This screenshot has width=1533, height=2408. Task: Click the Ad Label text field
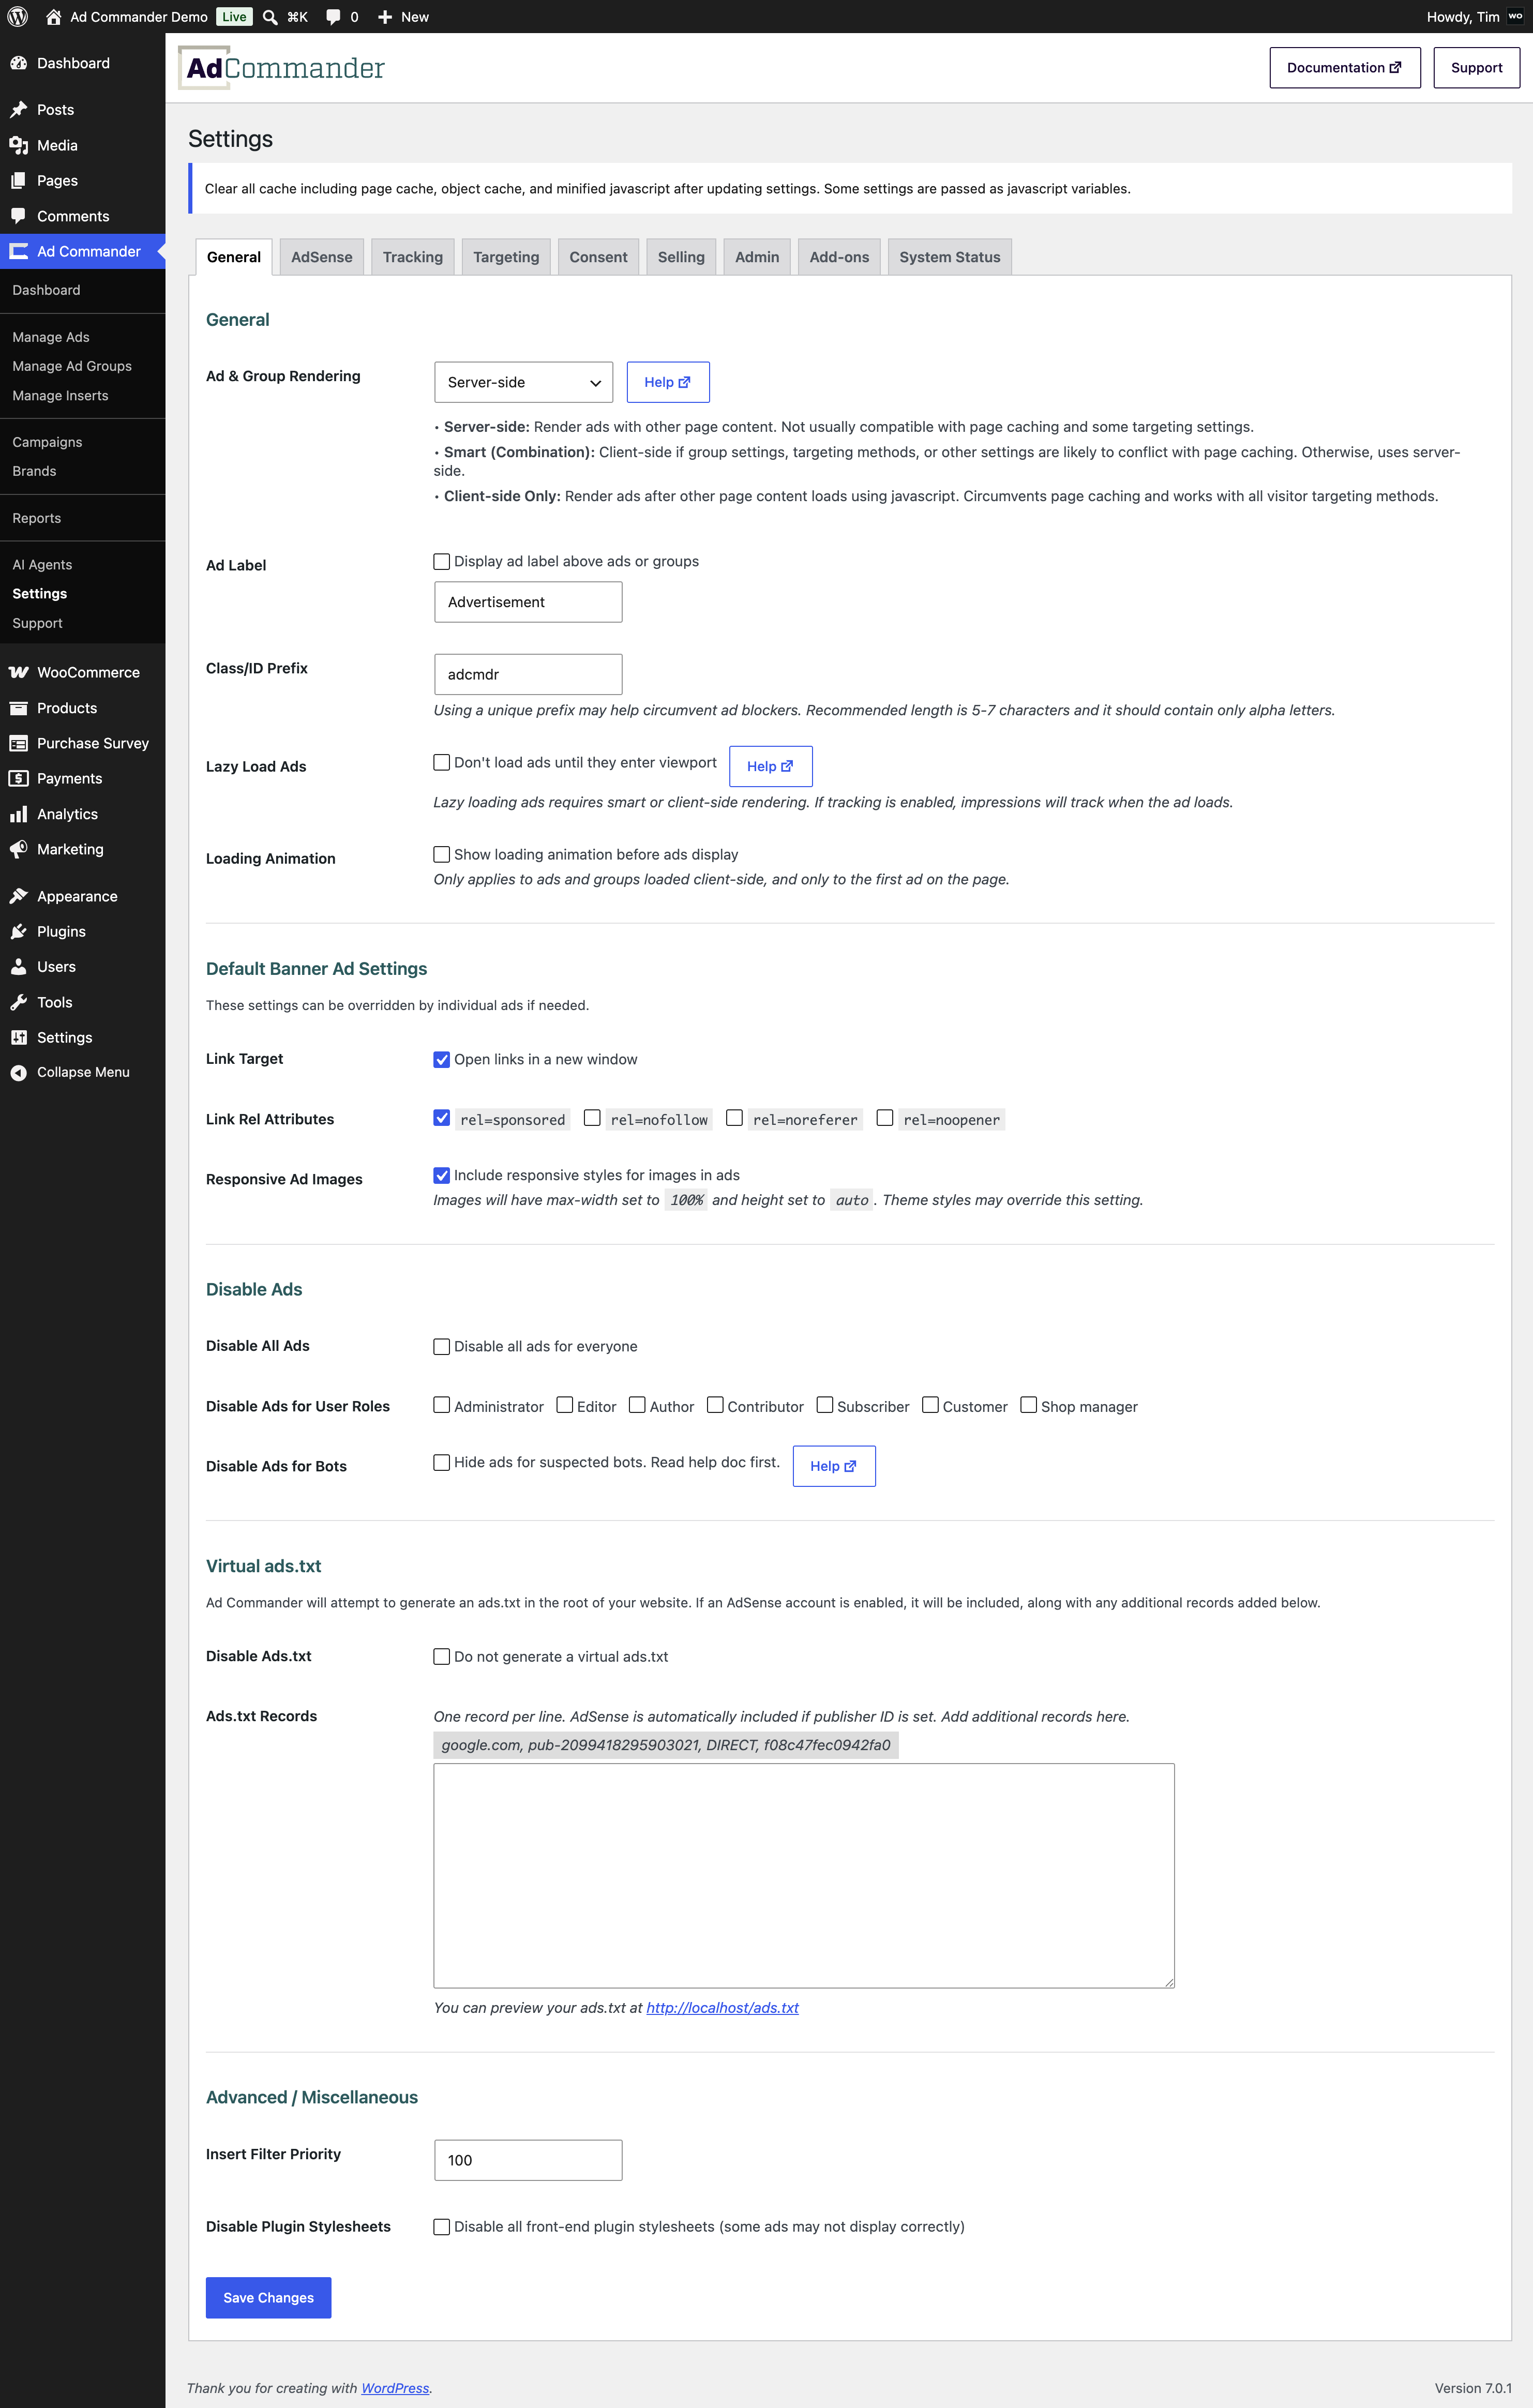click(x=528, y=602)
